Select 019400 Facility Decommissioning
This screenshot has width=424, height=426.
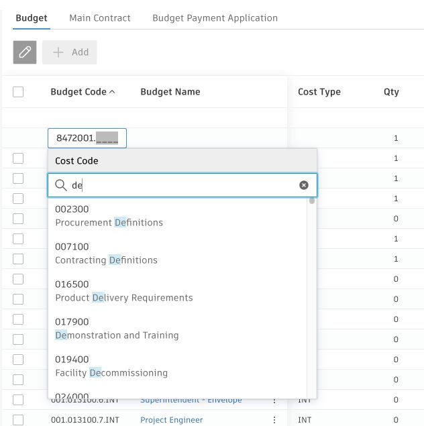tap(178, 366)
